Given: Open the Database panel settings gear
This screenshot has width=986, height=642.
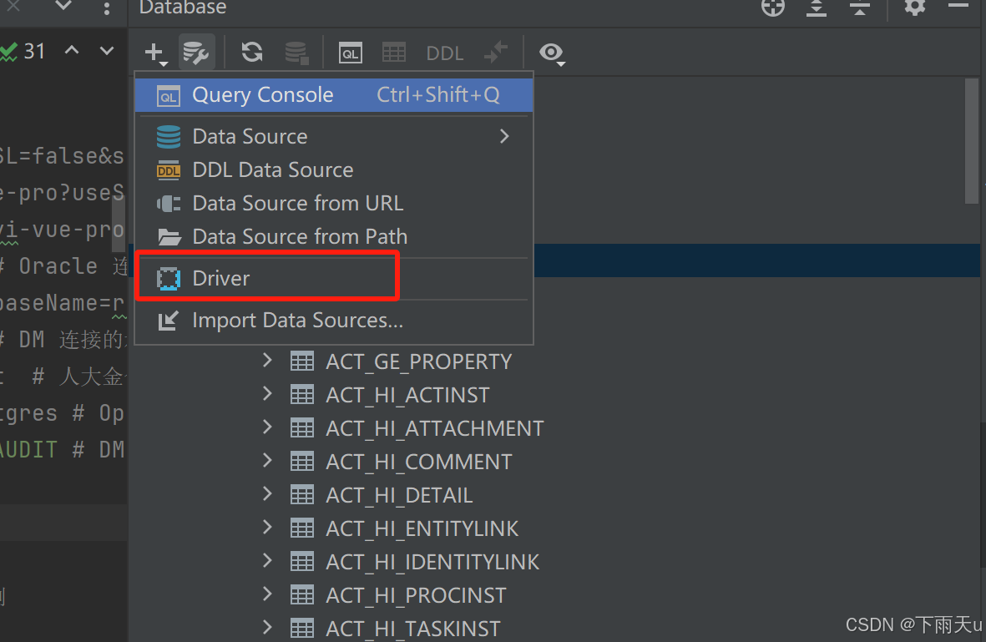Looking at the screenshot, I should [x=915, y=7].
